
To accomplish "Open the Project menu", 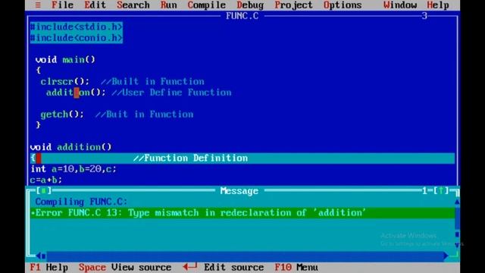I will click(x=293, y=5).
